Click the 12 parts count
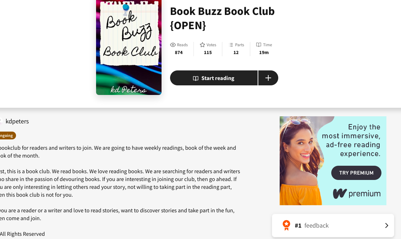Viewport: 401px width, 239px height. click(x=236, y=52)
